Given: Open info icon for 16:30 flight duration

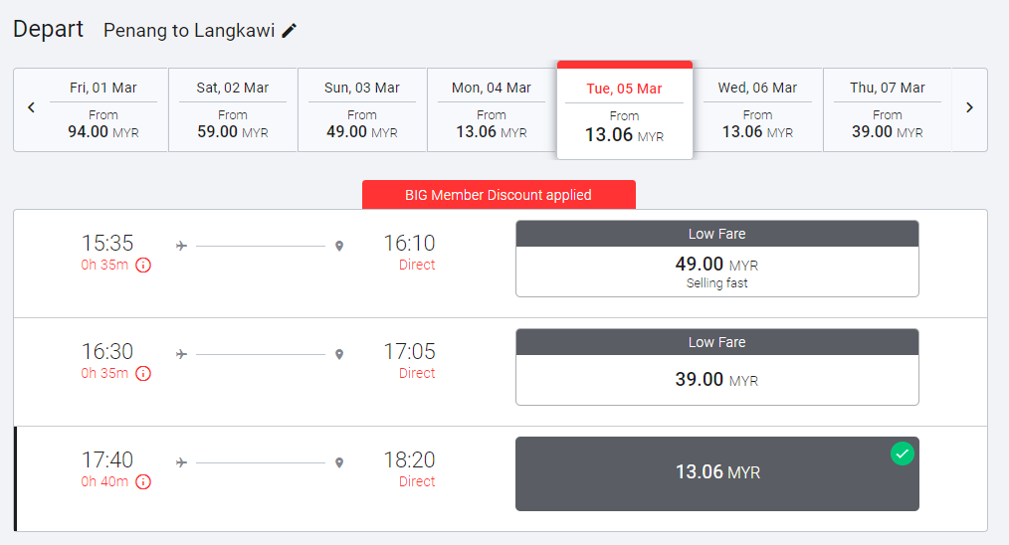Looking at the screenshot, I should click(x=143, y=374).
